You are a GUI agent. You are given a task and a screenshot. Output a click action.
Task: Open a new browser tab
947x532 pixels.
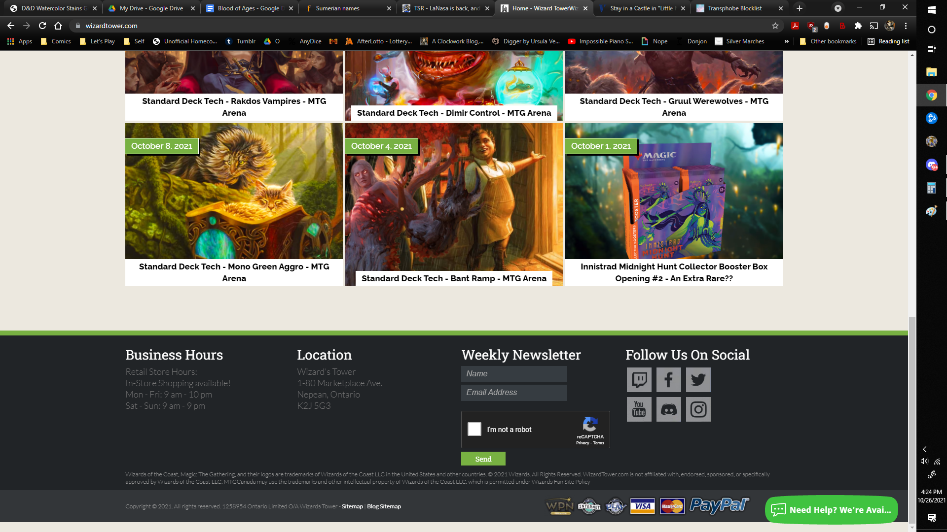(x=800, y=8)
